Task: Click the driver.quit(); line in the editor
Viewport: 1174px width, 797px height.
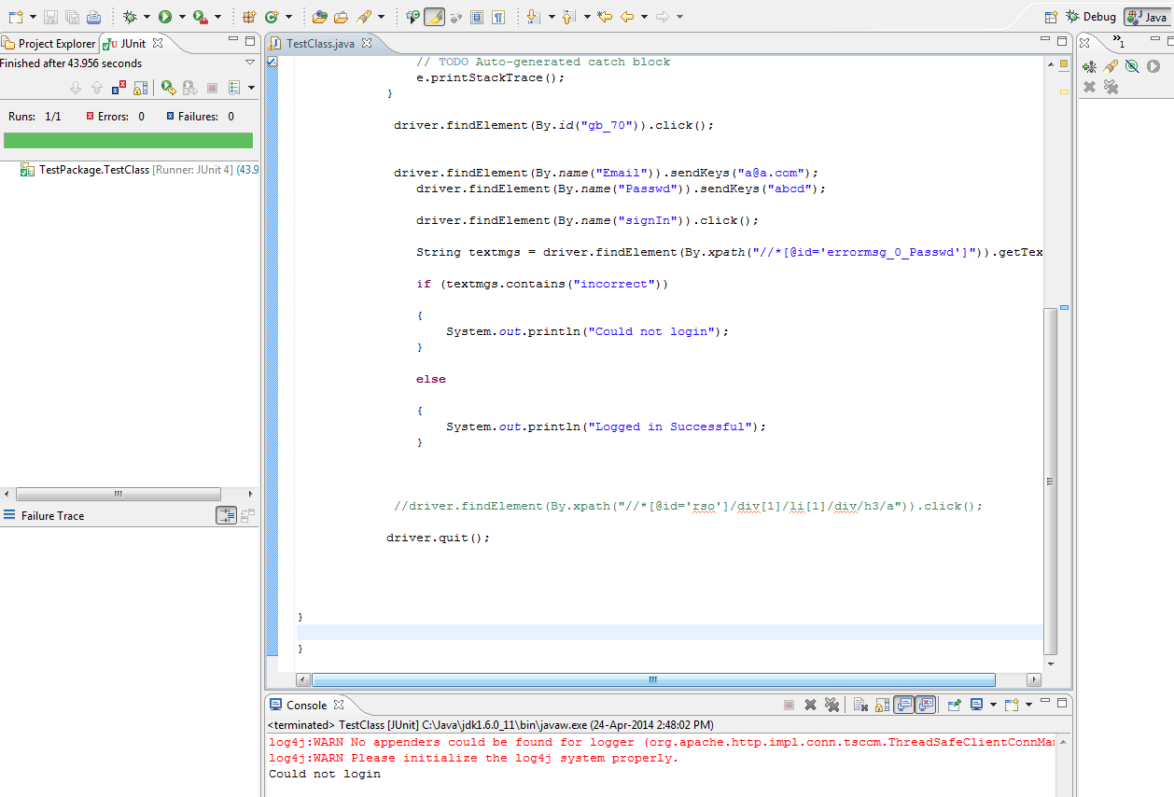Action: [x=438, y=538]
